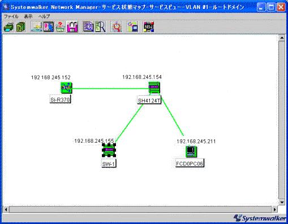Click the green stacked-documents toolbar icon
This screenshot has height=224, width=288.
pyautogui.click(x=20, y=27)
